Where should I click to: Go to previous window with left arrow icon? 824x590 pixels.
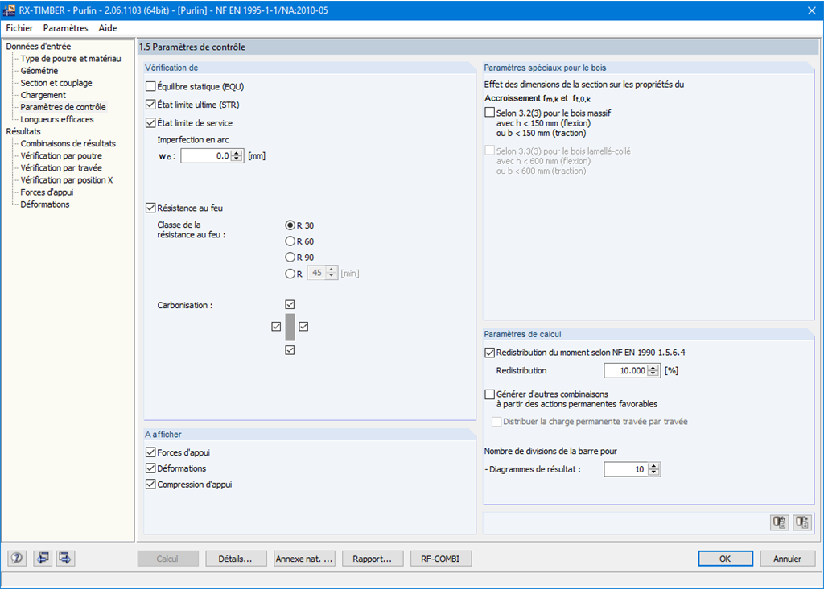42,558
